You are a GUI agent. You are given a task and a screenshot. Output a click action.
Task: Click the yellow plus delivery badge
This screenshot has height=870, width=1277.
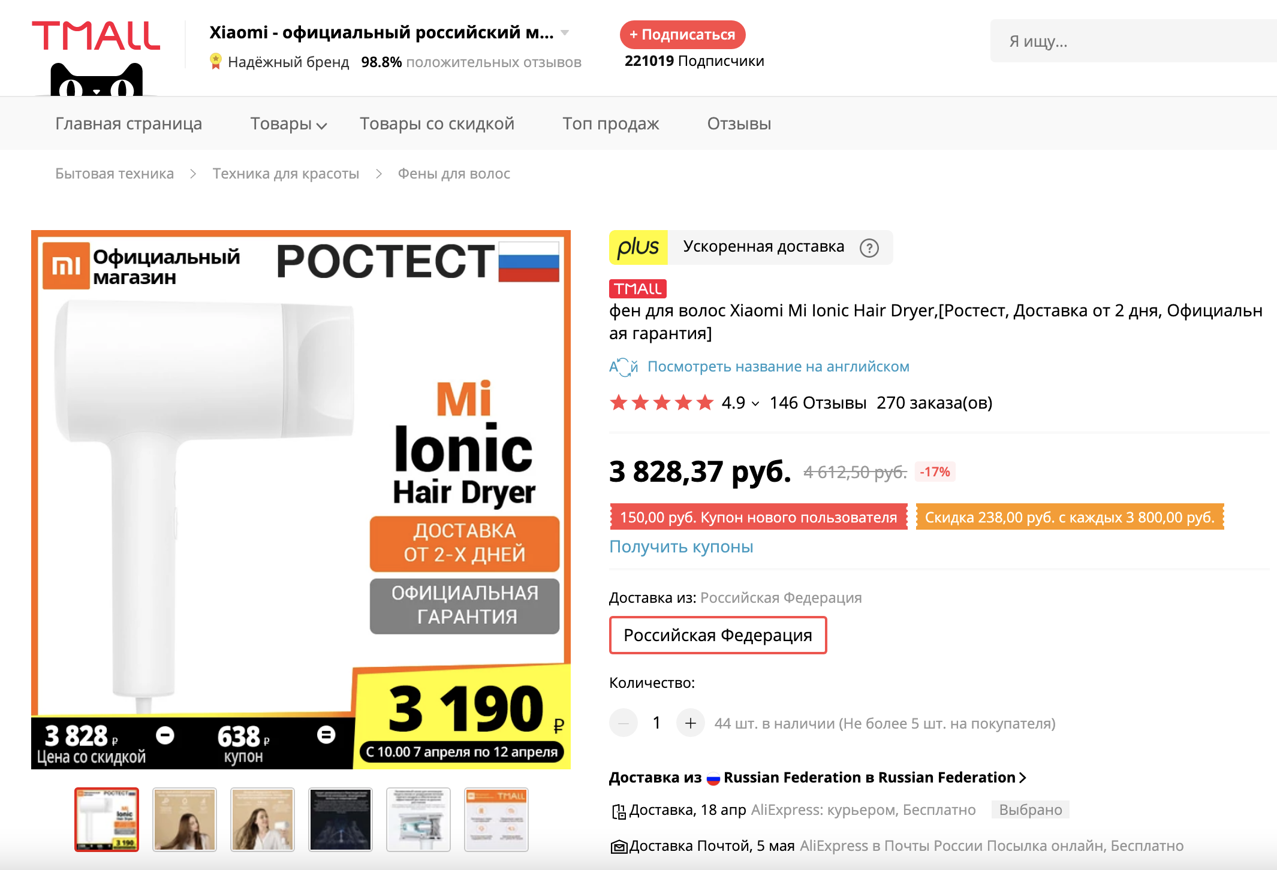coord(638,247)
